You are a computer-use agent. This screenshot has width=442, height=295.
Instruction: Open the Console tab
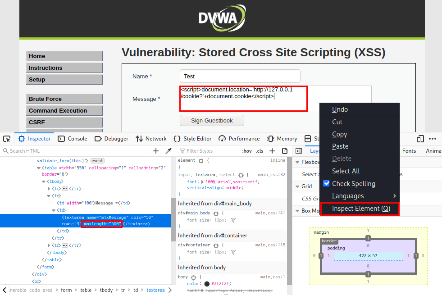pos(73,139)
